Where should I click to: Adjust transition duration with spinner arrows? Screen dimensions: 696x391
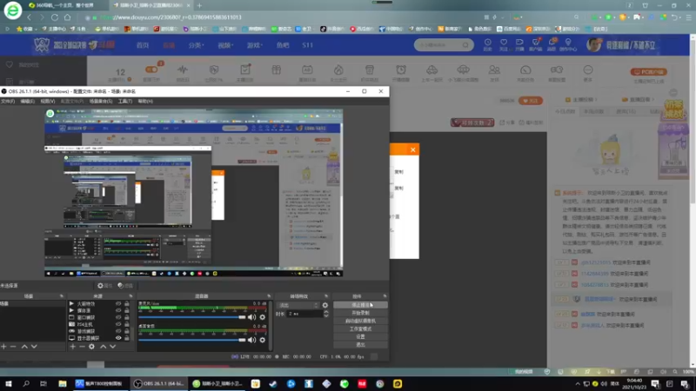[x=326, y=314]
